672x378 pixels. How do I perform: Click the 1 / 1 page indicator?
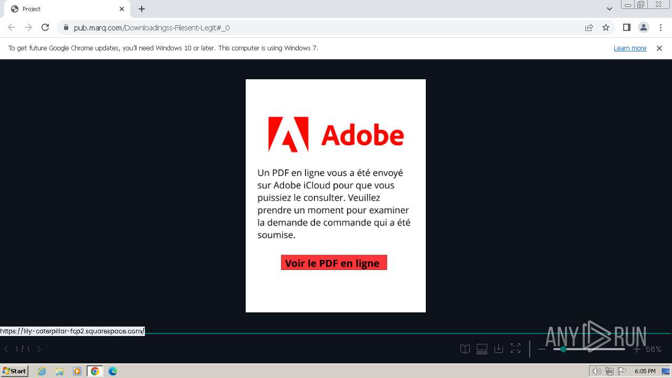click(x=23, y=349)
